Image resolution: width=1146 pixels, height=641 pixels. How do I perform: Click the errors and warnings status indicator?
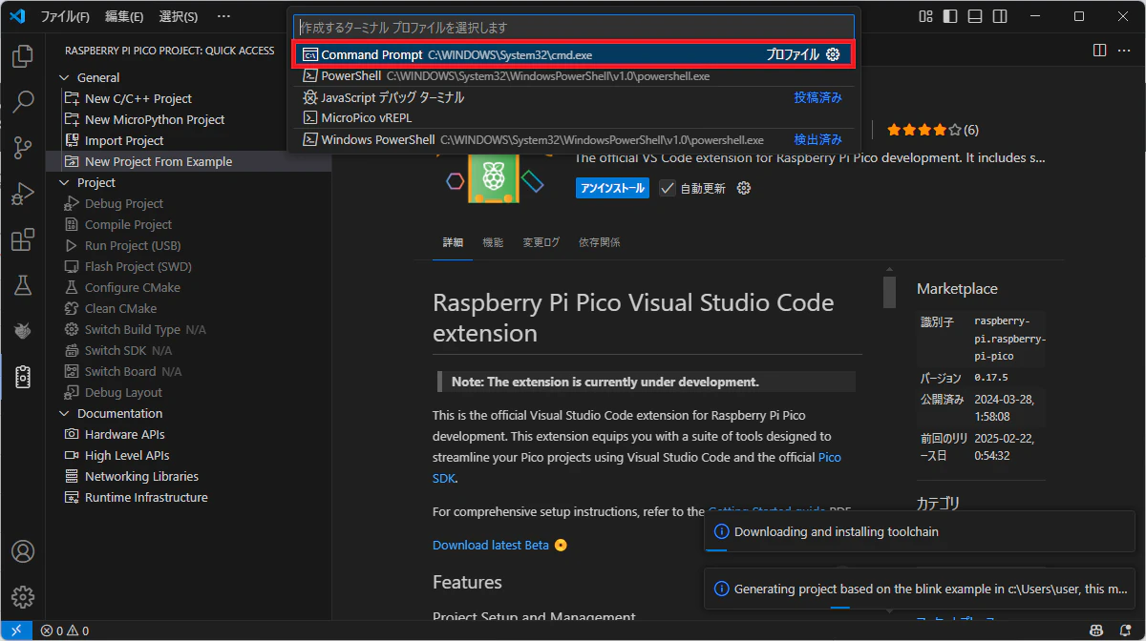point(65,631)
